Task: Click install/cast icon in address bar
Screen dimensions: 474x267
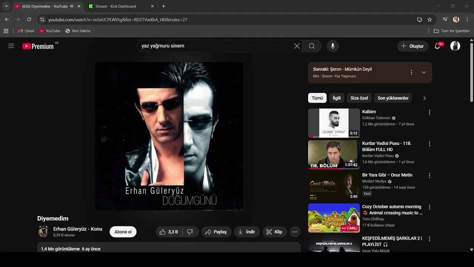Action: pos(420,20)
